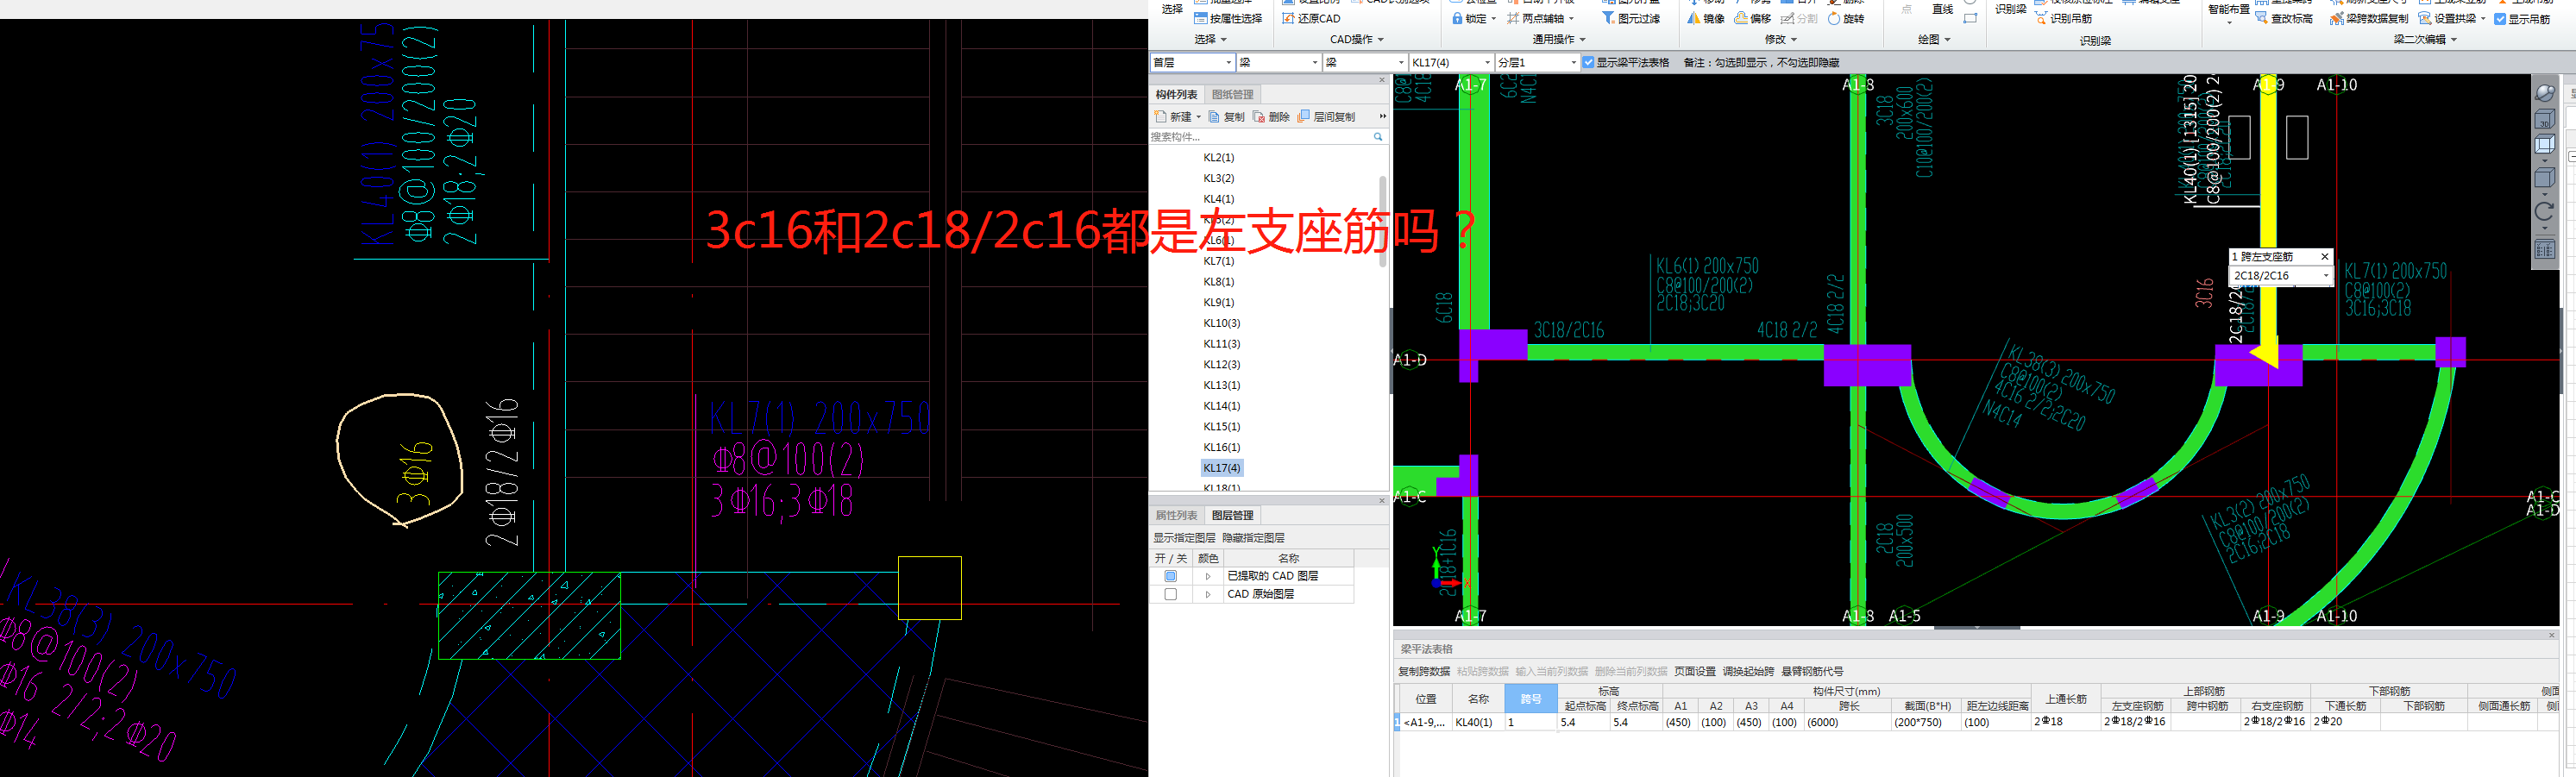
Task: Expand component toolbar overflow chevron
Action: point(1383,117)
